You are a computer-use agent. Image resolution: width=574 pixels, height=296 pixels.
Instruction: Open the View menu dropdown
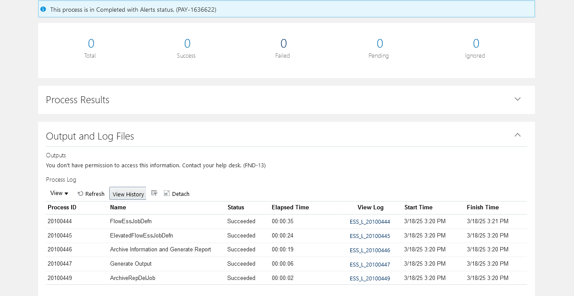click(59, 193)
